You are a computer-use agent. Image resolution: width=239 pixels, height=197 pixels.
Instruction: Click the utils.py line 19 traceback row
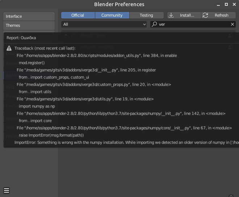click(x=85, y=99)
